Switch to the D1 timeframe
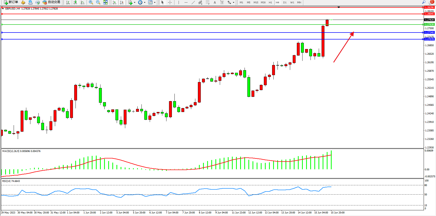436x216 pixels. (285, 2)
